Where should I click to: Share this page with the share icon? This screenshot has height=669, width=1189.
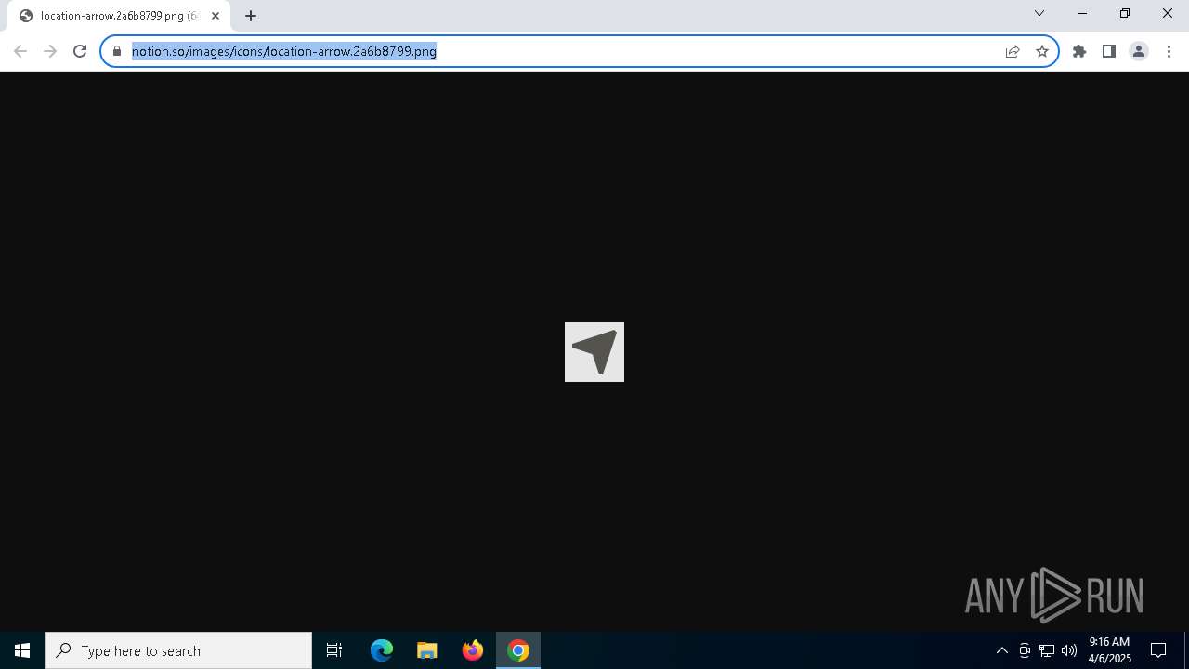[x=1013, y=51]
